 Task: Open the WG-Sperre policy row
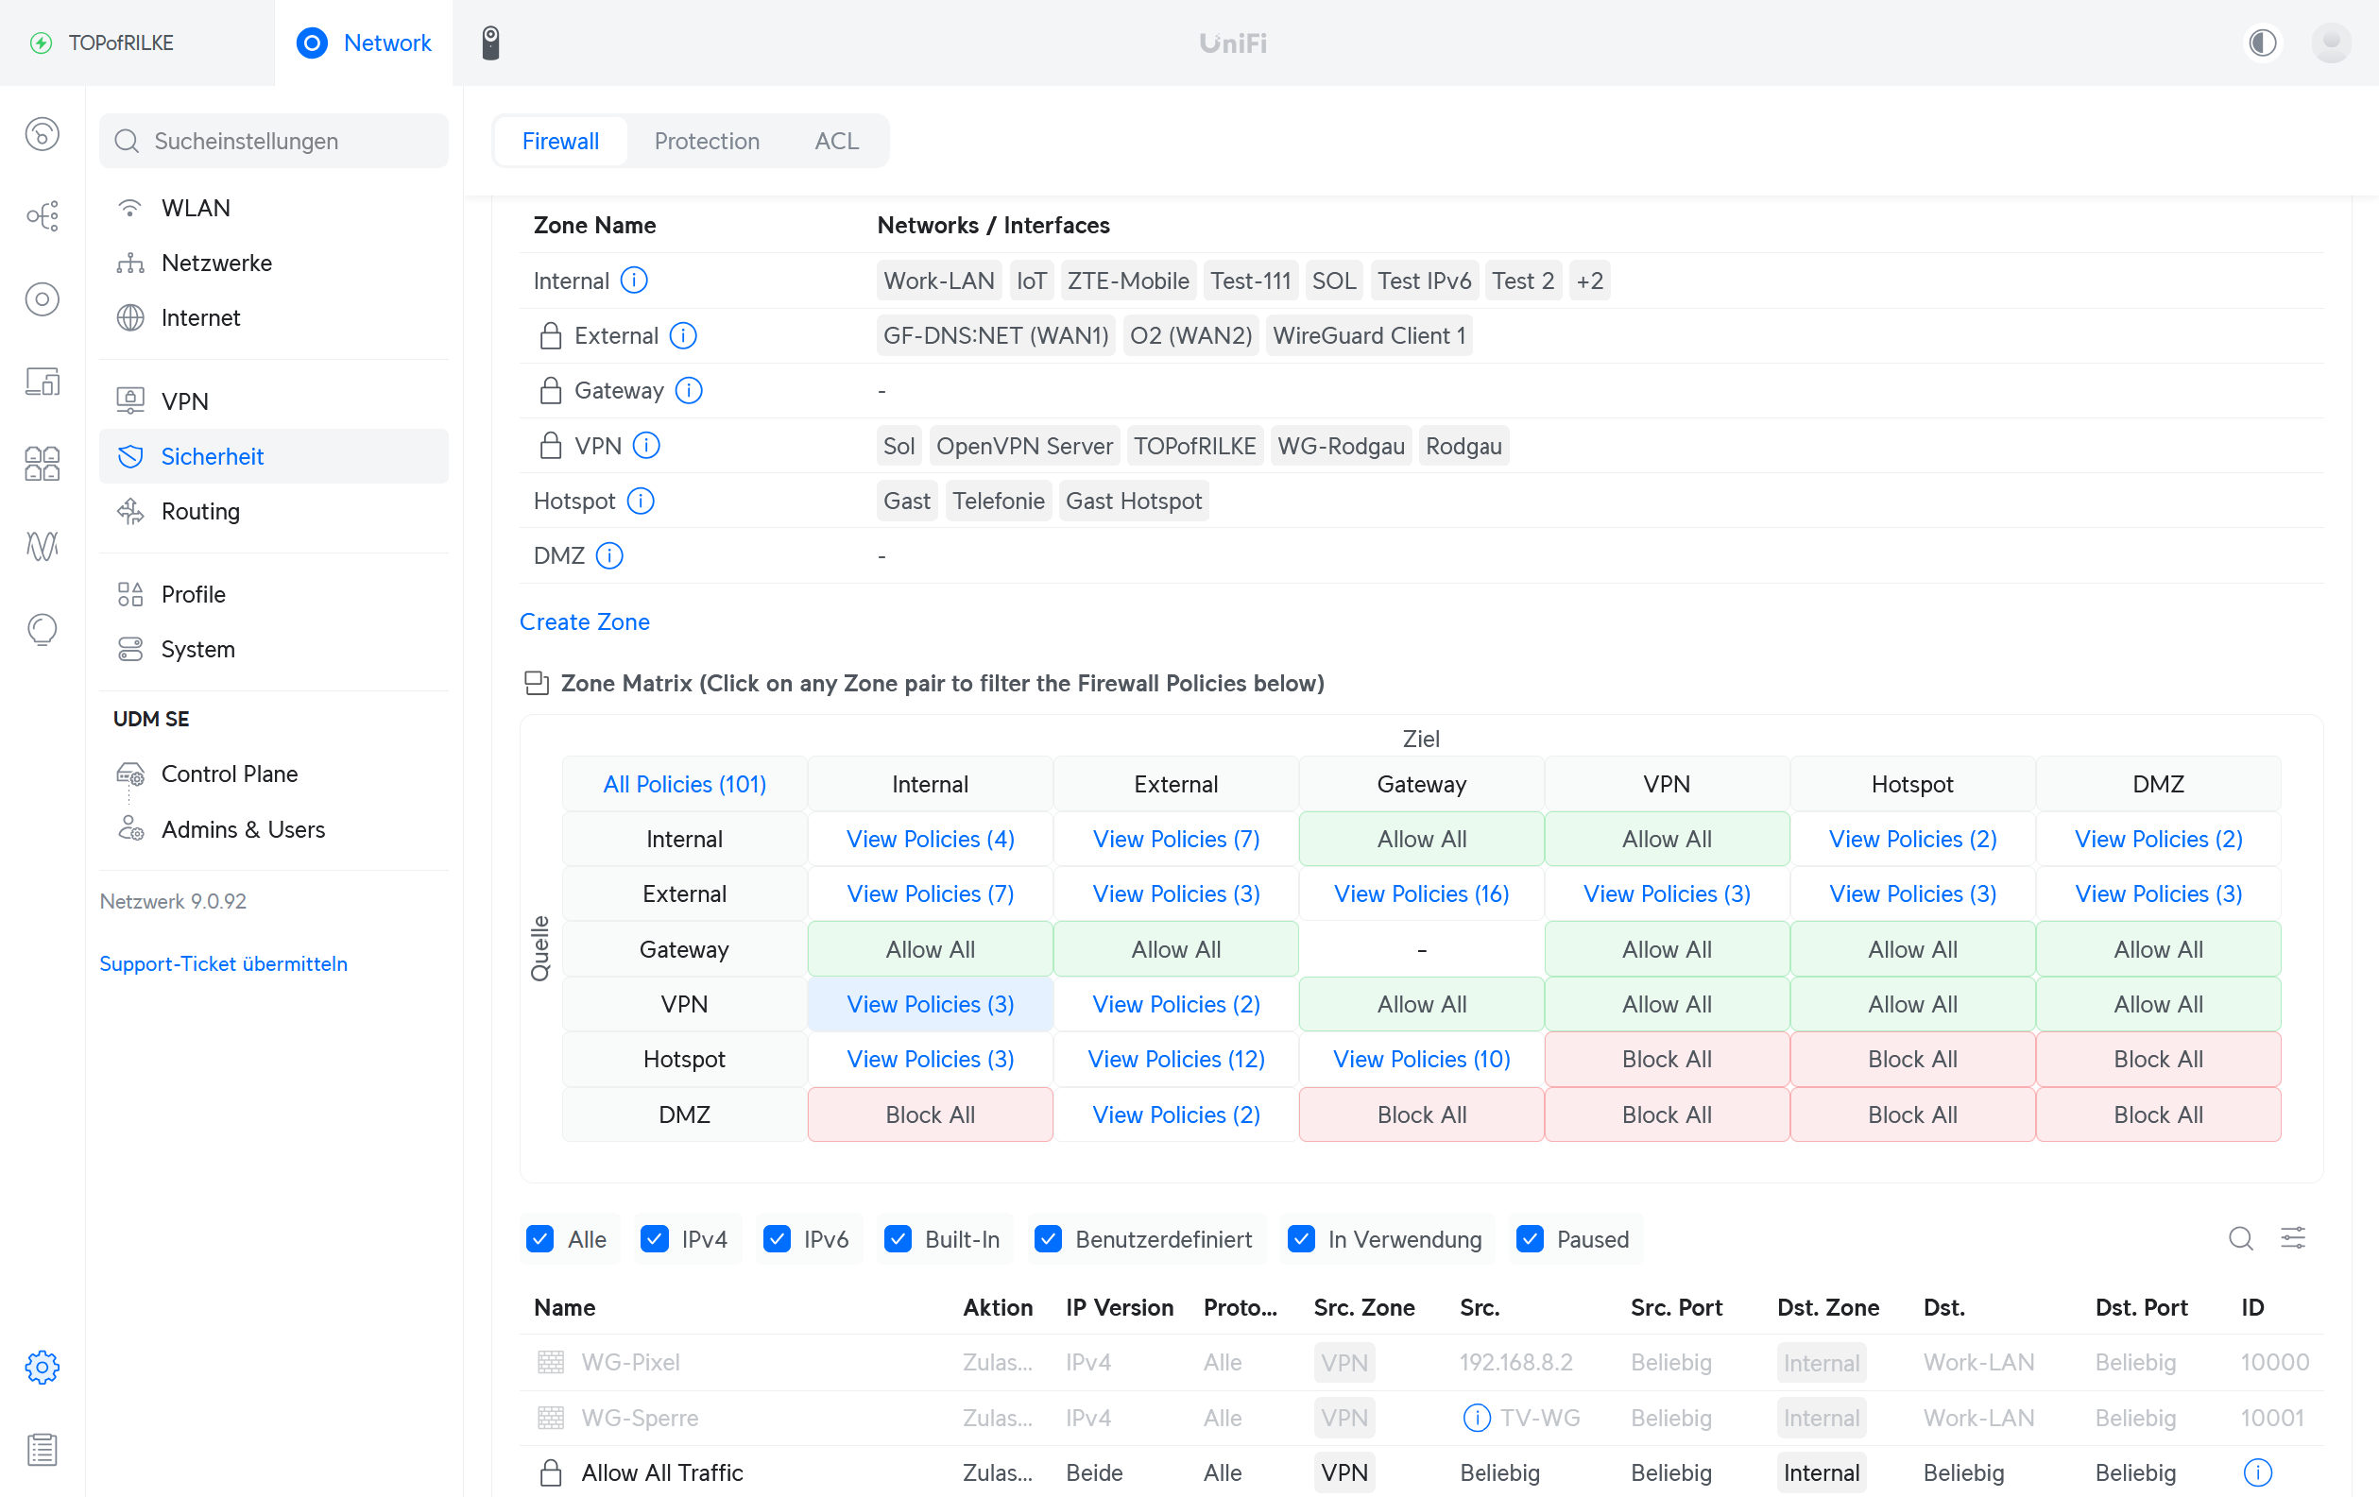click(1422, 1418)
